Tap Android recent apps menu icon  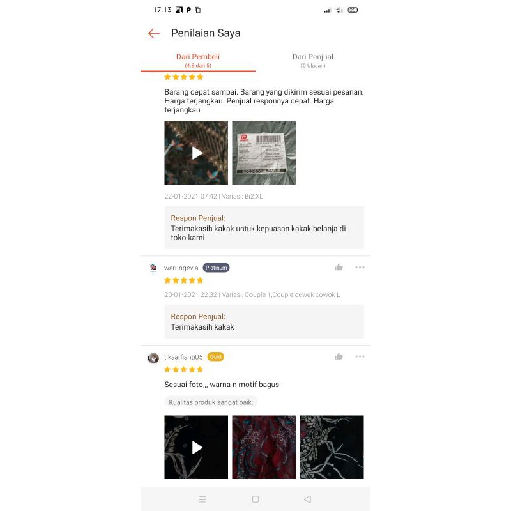pos(202,500)
